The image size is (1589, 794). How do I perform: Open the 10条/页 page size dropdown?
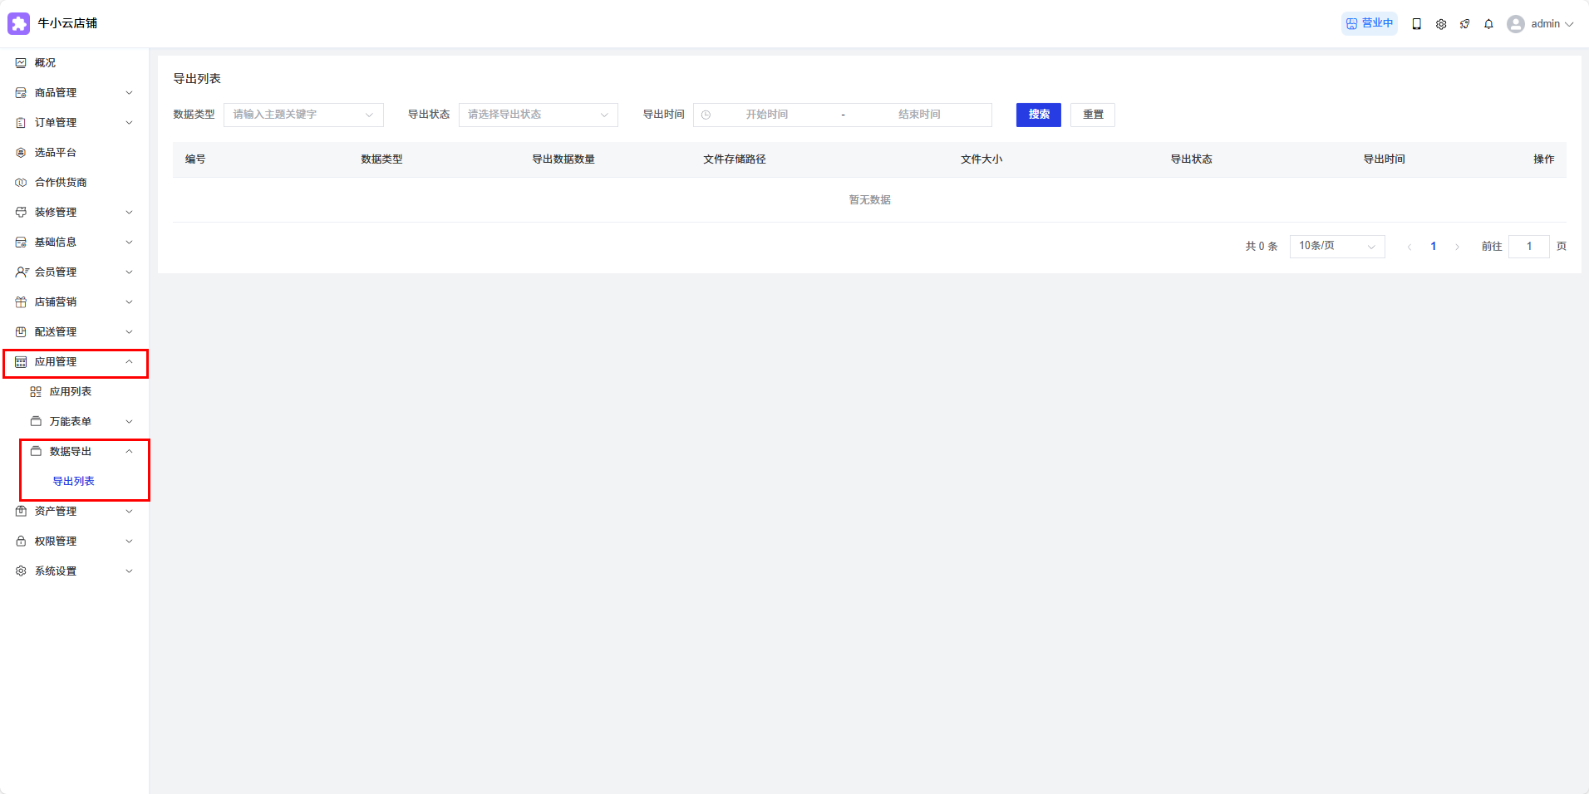(x=1336, y=246)
